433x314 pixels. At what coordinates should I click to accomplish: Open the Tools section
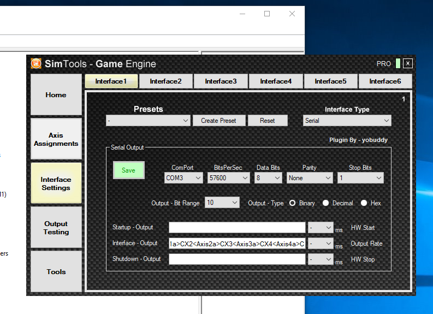[x=56, y=271]
